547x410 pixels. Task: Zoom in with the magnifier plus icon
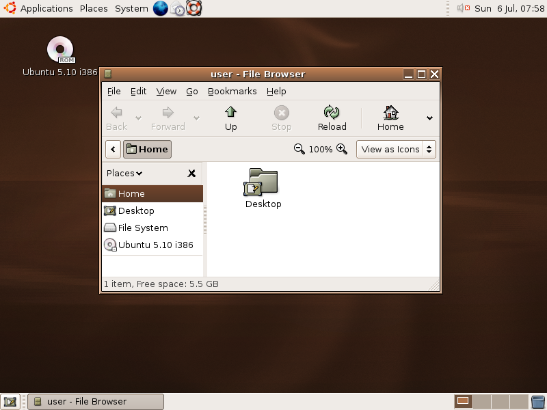coord(341,149)
